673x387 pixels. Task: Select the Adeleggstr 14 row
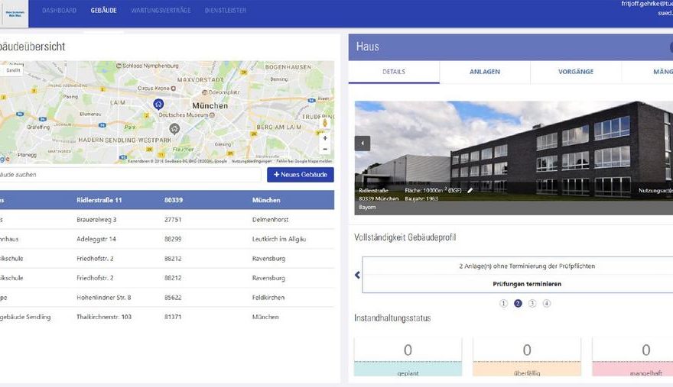click(x=167, y=239)
